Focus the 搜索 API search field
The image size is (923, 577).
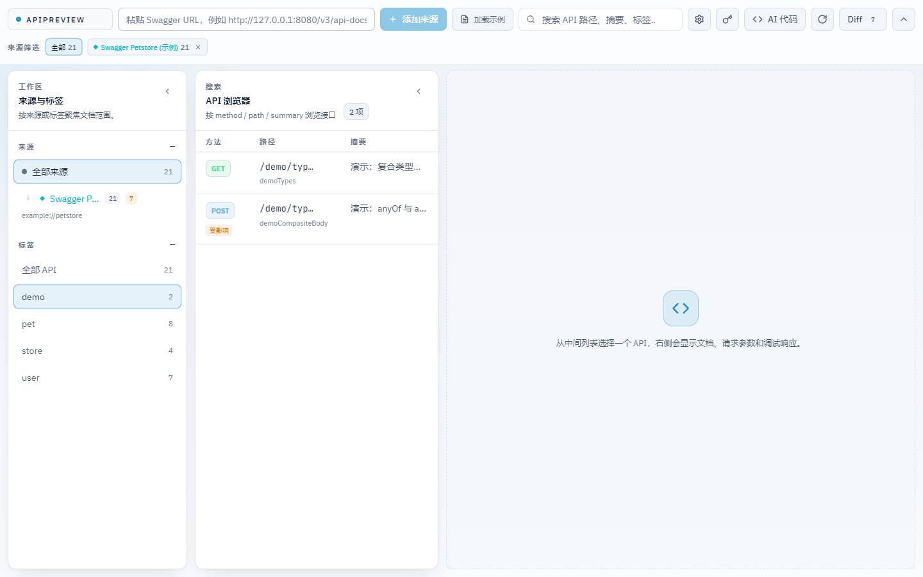pyautogui.click(x=601, y=19)
